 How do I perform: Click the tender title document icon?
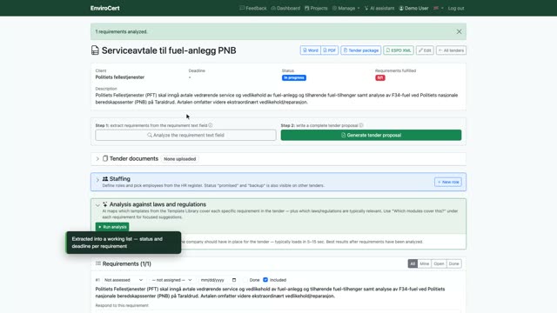[x=95, y=50]
